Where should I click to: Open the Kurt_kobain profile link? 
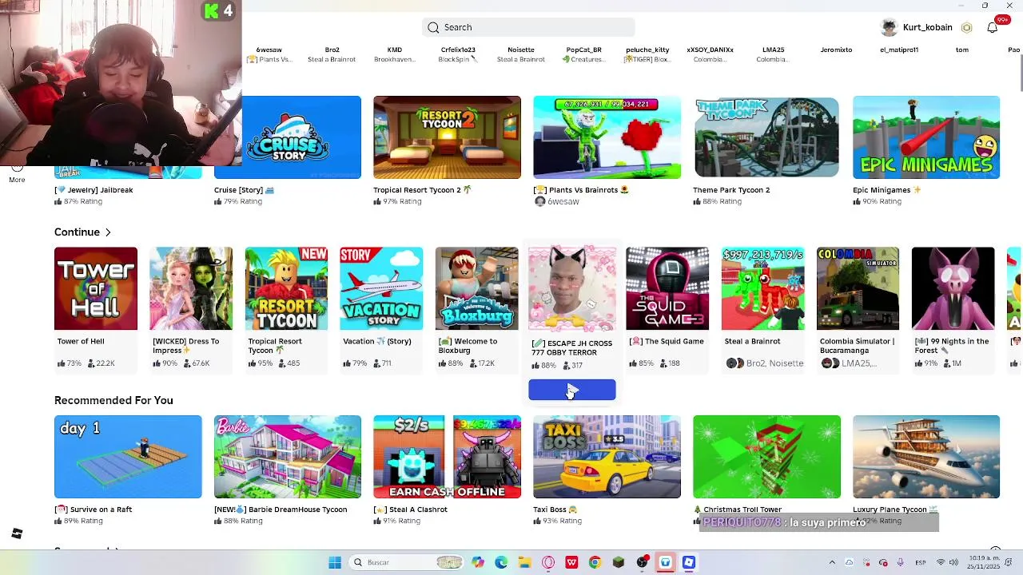click(927, 27)
